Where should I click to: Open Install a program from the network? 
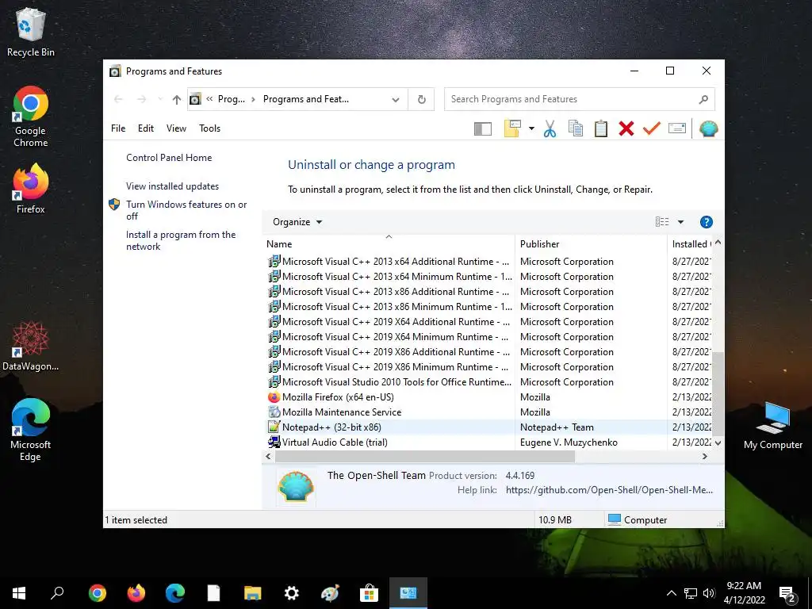pos(181,240)
